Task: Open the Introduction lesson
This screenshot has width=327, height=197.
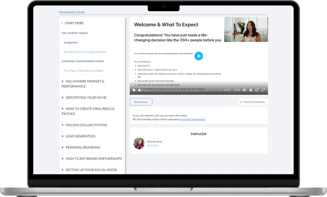Action: pos(71,42)
